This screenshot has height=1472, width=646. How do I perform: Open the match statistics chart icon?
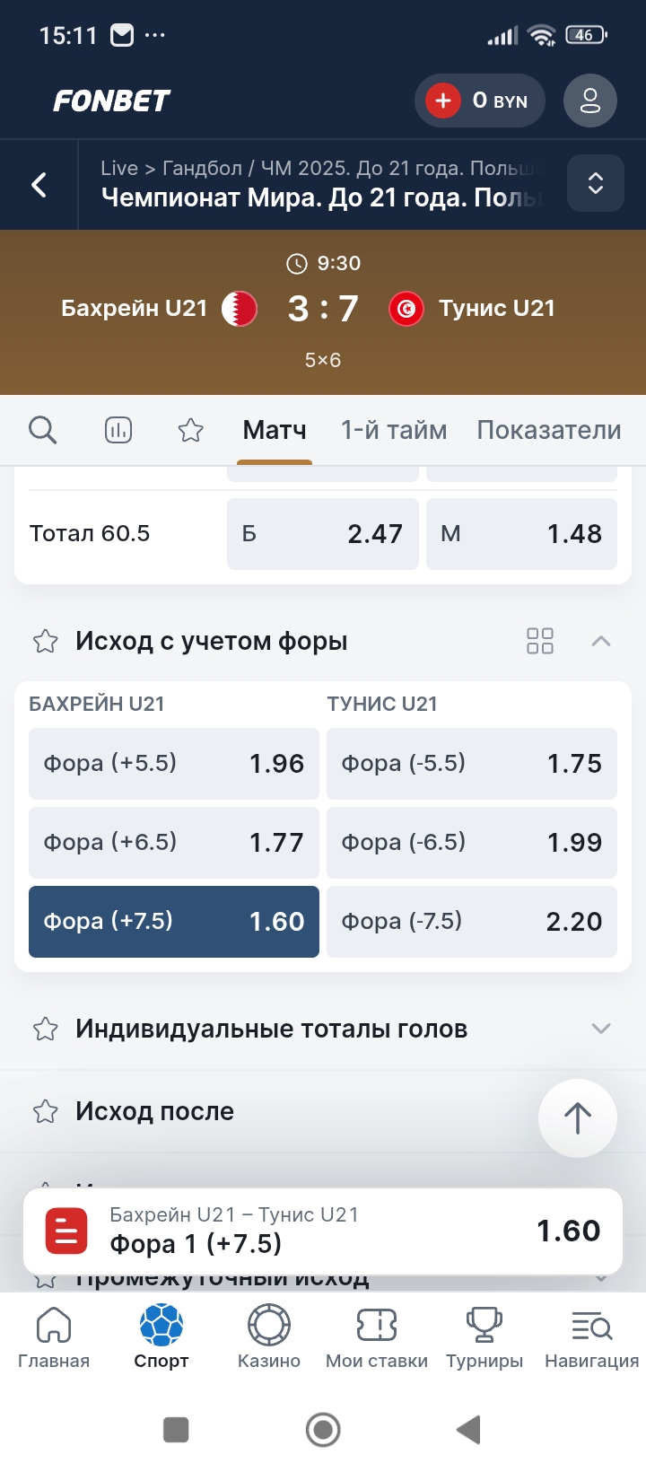coord(118,431)
